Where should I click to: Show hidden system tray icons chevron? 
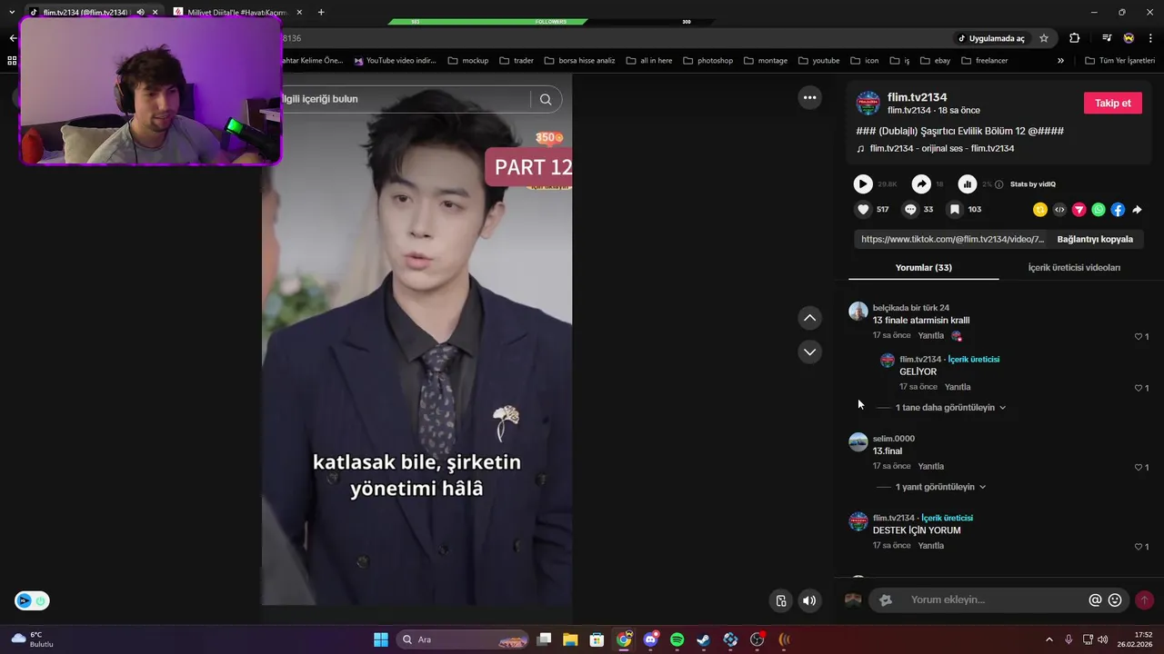tap(1049, 639)
